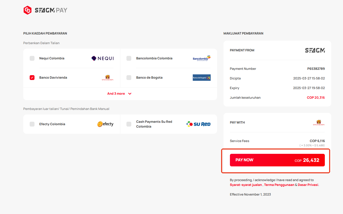Click the fee breakdown 3.00% + $ 5,488
The image size is (343, 214).
[x=312, y=146]
